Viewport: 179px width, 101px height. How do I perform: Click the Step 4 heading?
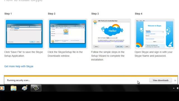click(138, 14)
